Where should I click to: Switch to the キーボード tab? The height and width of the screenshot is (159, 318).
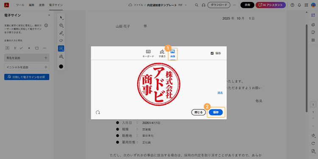pos(148,54)
